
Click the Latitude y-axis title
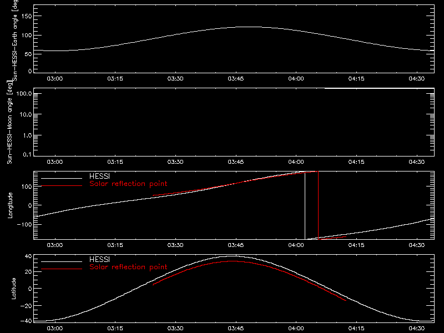13,289
